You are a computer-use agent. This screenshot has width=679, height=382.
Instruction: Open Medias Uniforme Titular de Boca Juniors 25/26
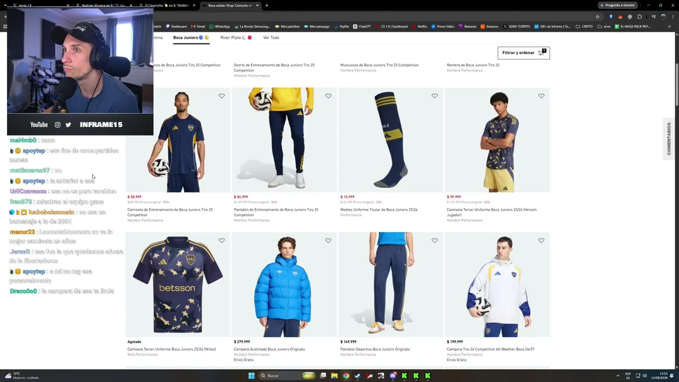(379, 210)
